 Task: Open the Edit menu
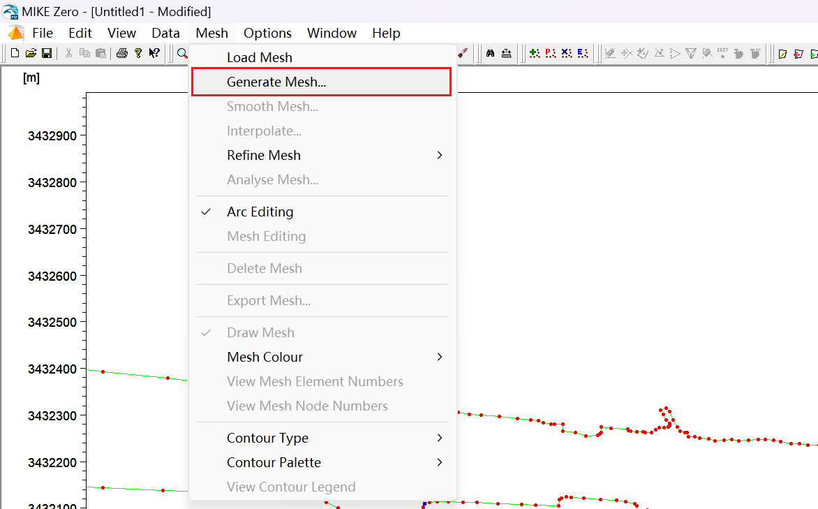pos(80,33)
